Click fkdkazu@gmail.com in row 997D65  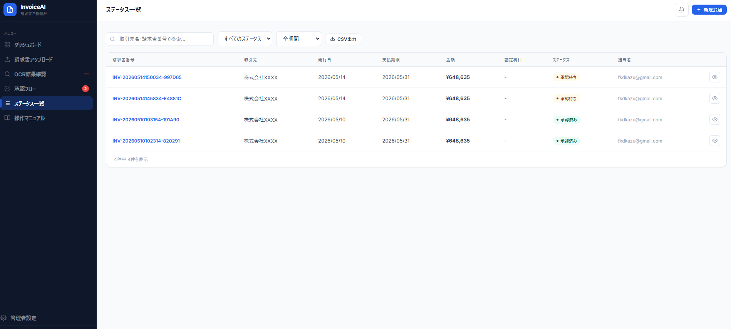tap(640, 77)
